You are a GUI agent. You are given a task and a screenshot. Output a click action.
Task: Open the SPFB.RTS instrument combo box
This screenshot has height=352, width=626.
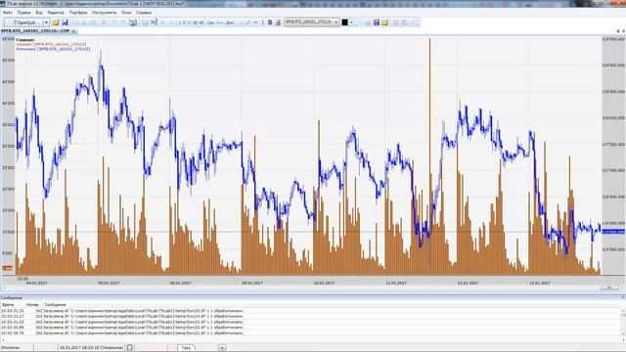tap(311, 22)
